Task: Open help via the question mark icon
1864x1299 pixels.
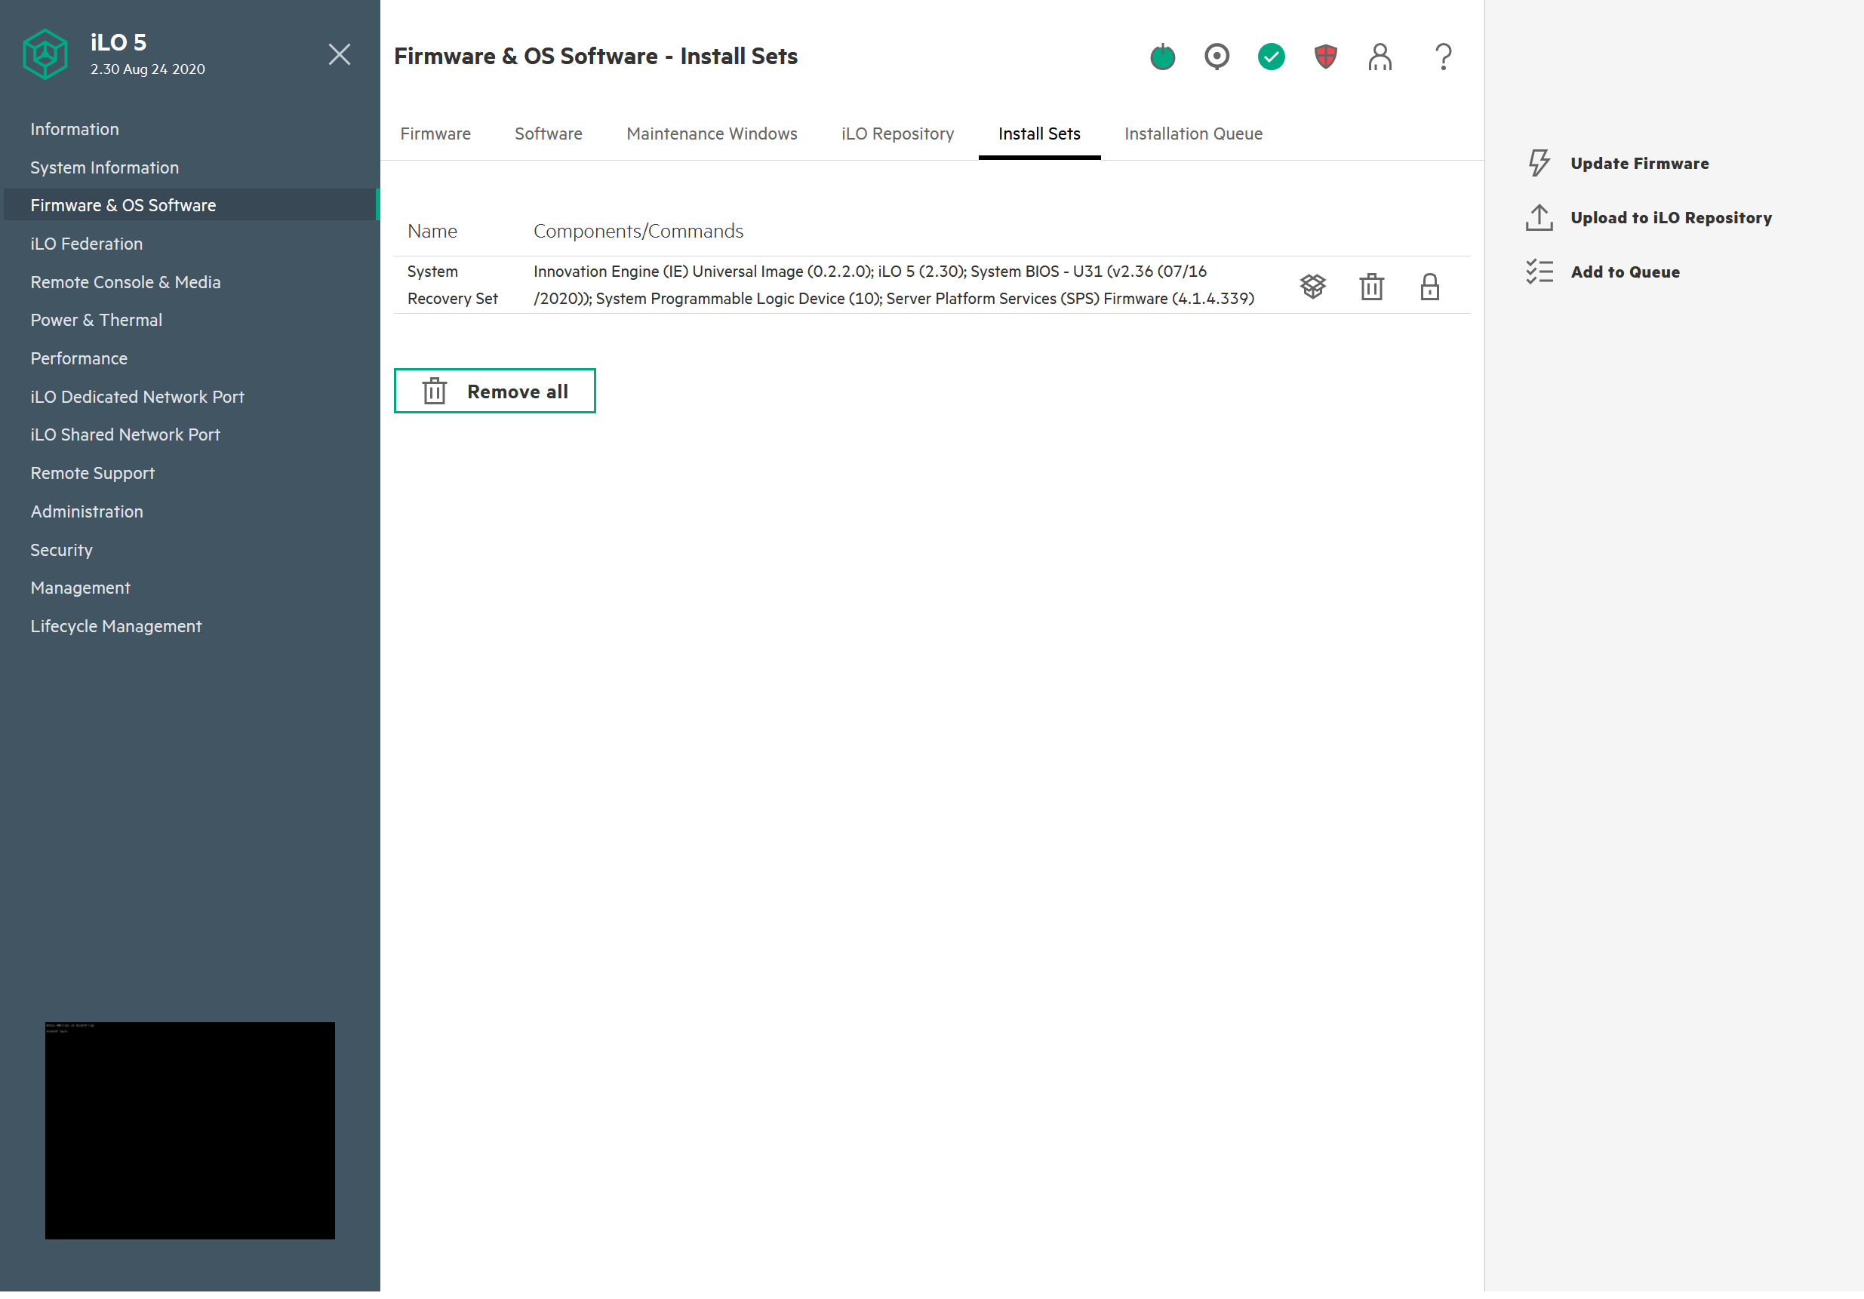Action: (1443, 57)
